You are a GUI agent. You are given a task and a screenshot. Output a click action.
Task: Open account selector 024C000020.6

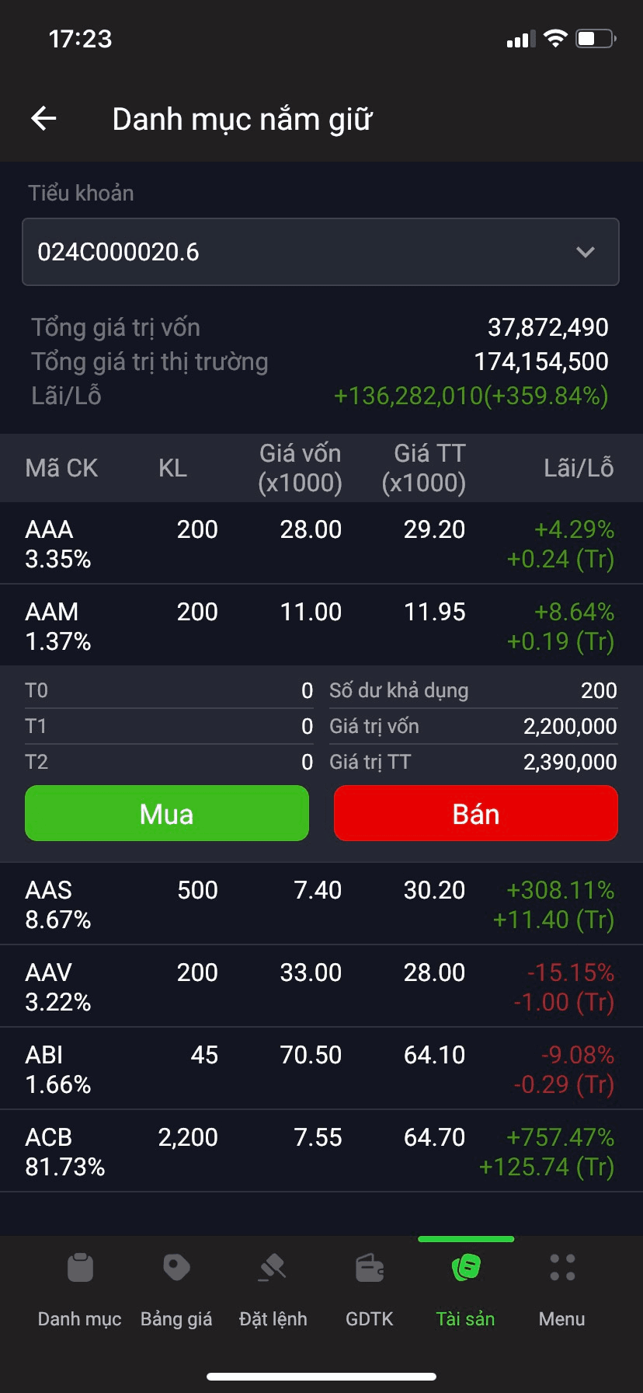pos(321,252)
